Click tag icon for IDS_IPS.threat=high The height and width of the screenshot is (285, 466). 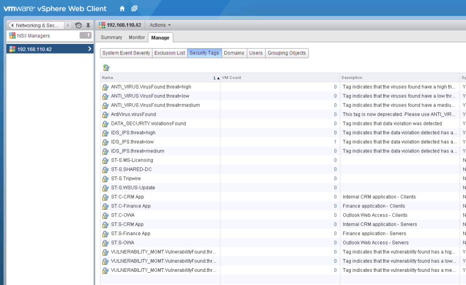[x=105, y=133]
